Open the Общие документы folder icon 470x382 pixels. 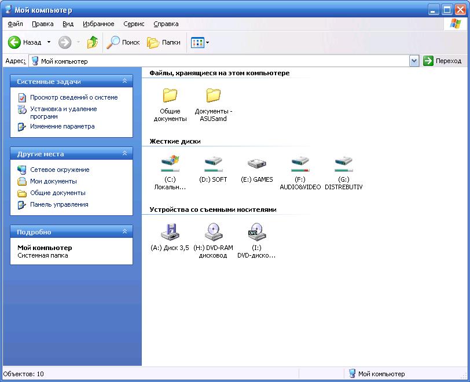coord(170,95)
